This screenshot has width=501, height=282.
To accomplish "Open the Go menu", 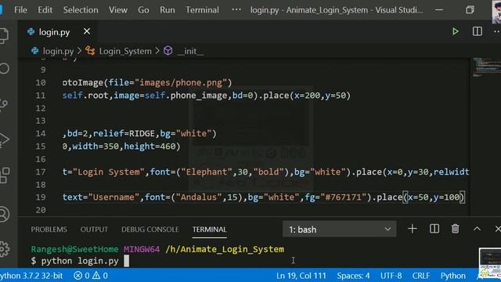I will (143, 10).
